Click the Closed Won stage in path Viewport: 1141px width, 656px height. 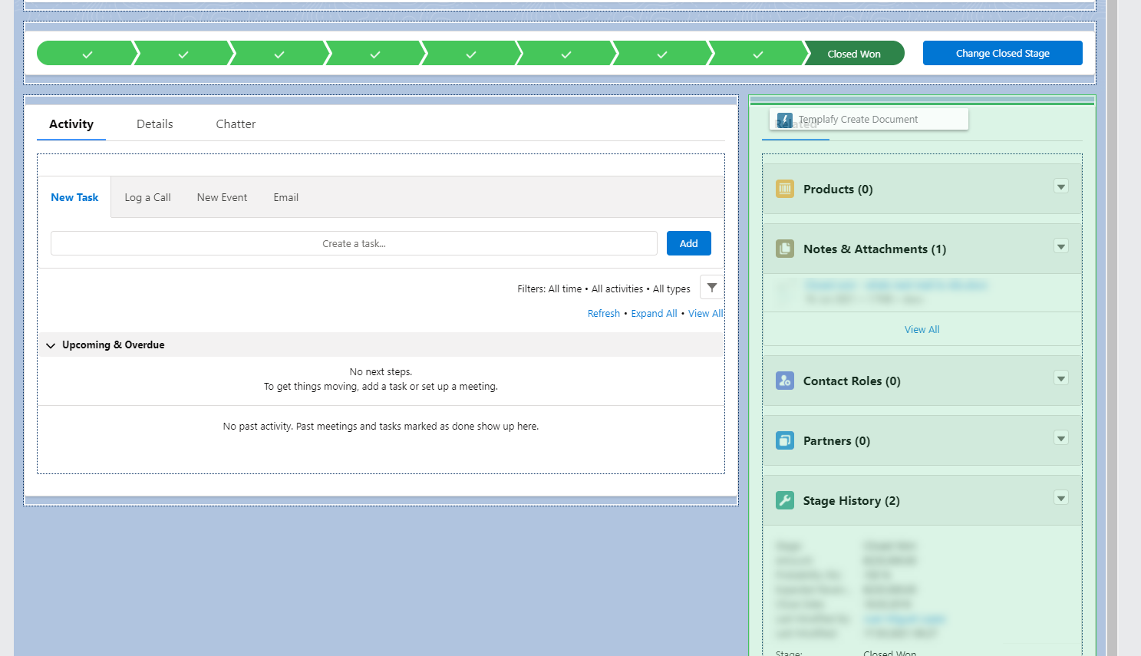click(x=854, y=54)
